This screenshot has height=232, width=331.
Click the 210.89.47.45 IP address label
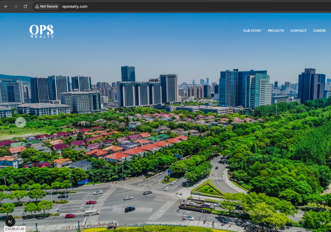pos(15,229)
